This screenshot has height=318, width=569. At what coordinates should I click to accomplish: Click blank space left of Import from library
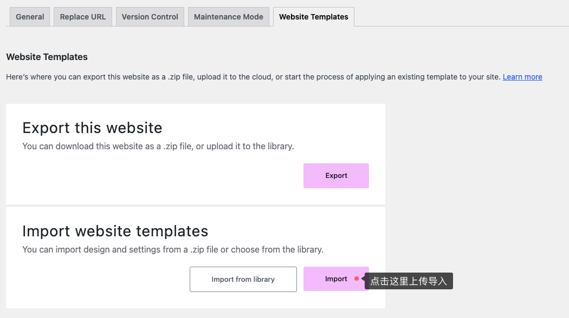[x=103, y=279]
